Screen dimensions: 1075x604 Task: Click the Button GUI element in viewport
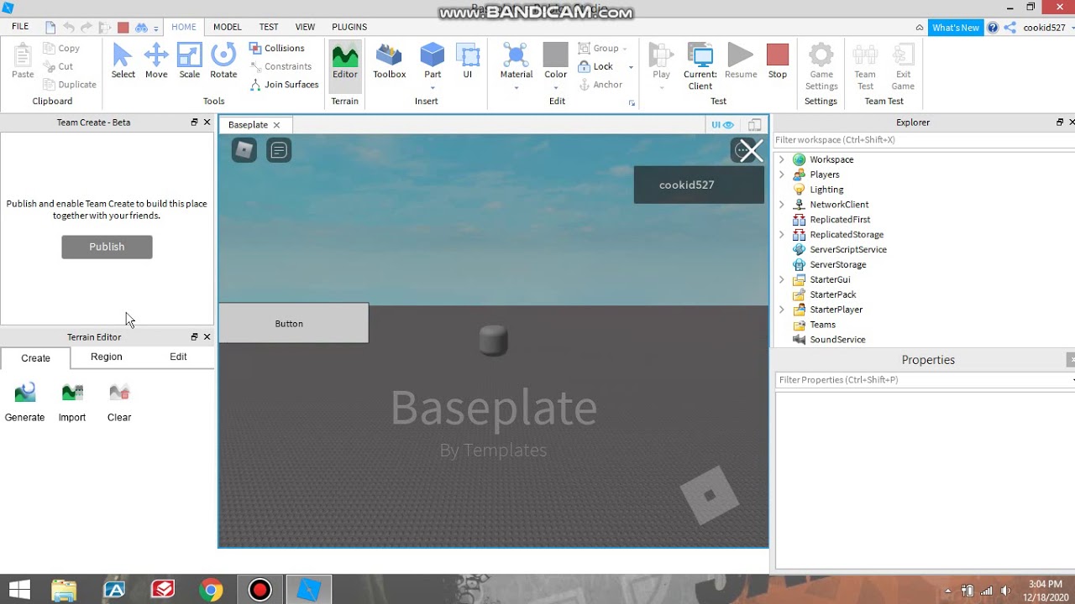click(293, 323)
